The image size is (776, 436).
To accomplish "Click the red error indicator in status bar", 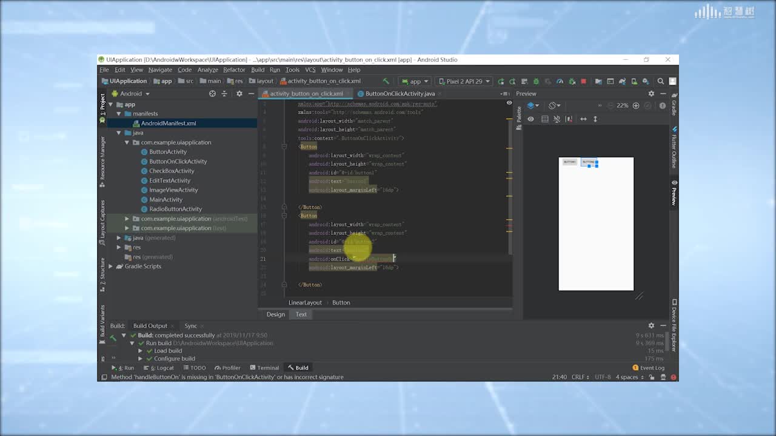I will (x=674, y=377).
